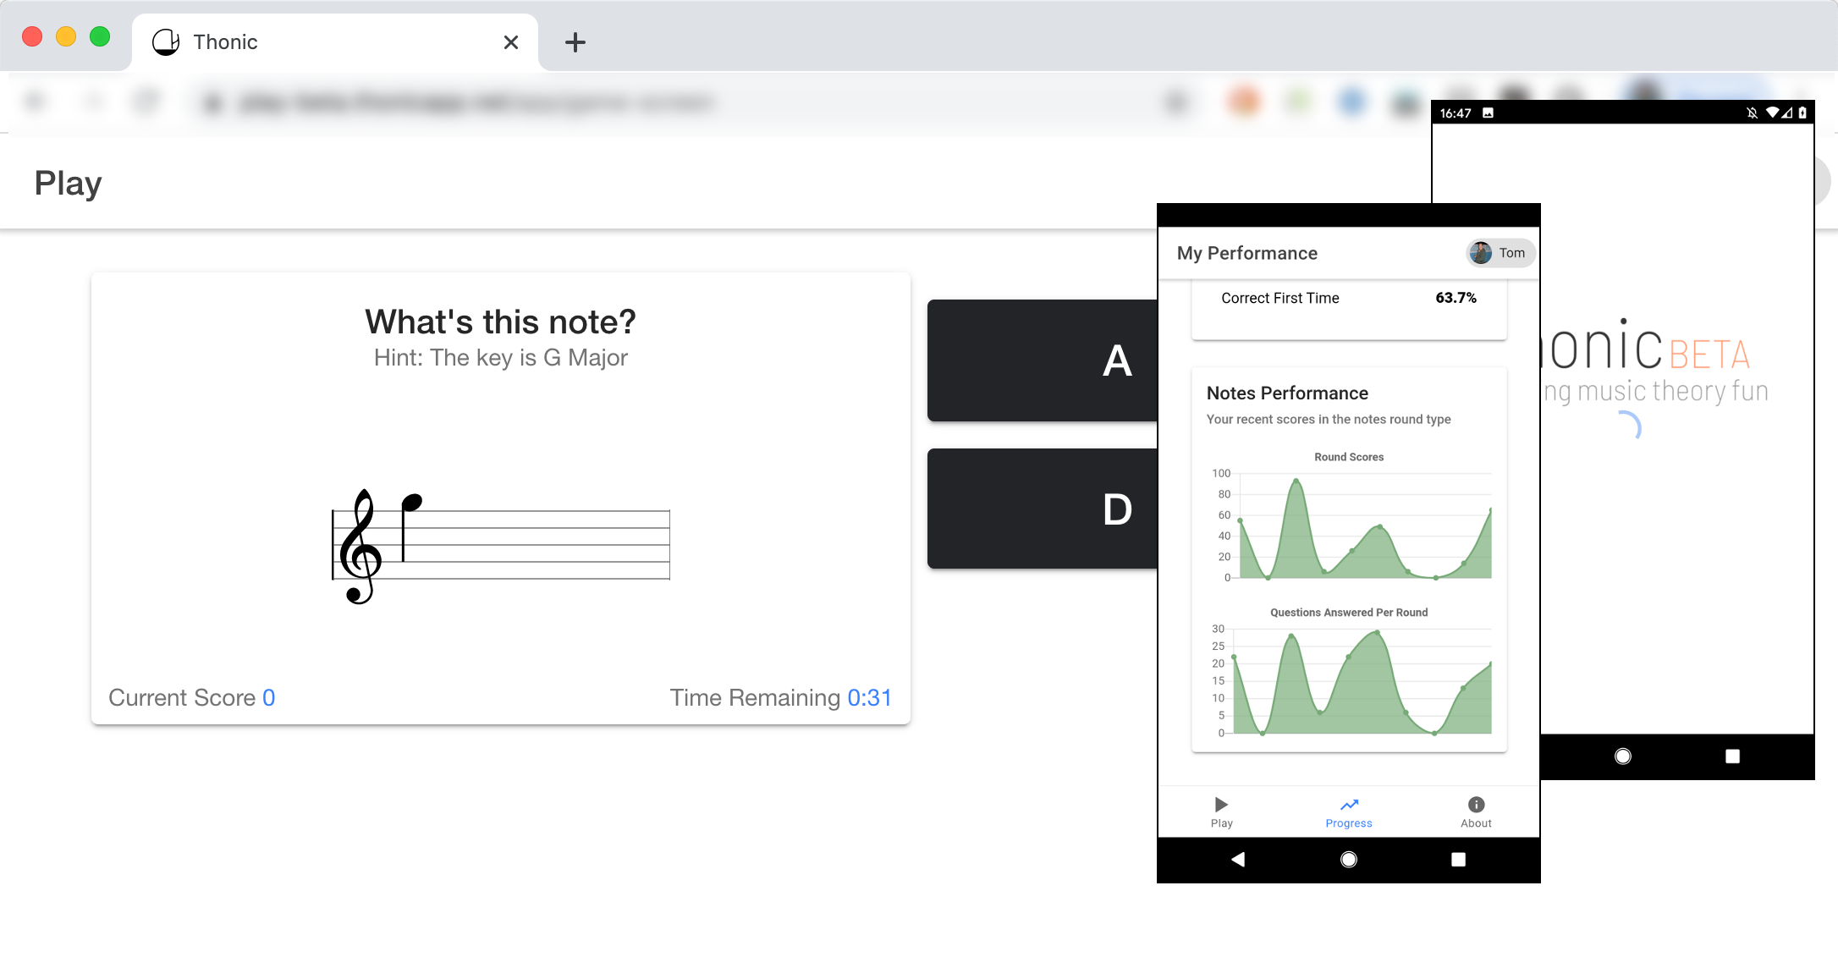Open Progress tab in phone bottom navigation
1838x968 pixels.
[1349, 812]
